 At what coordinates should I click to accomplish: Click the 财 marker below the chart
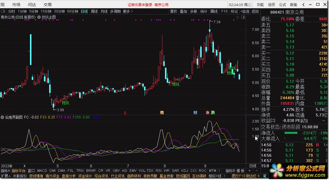[195, 113]
